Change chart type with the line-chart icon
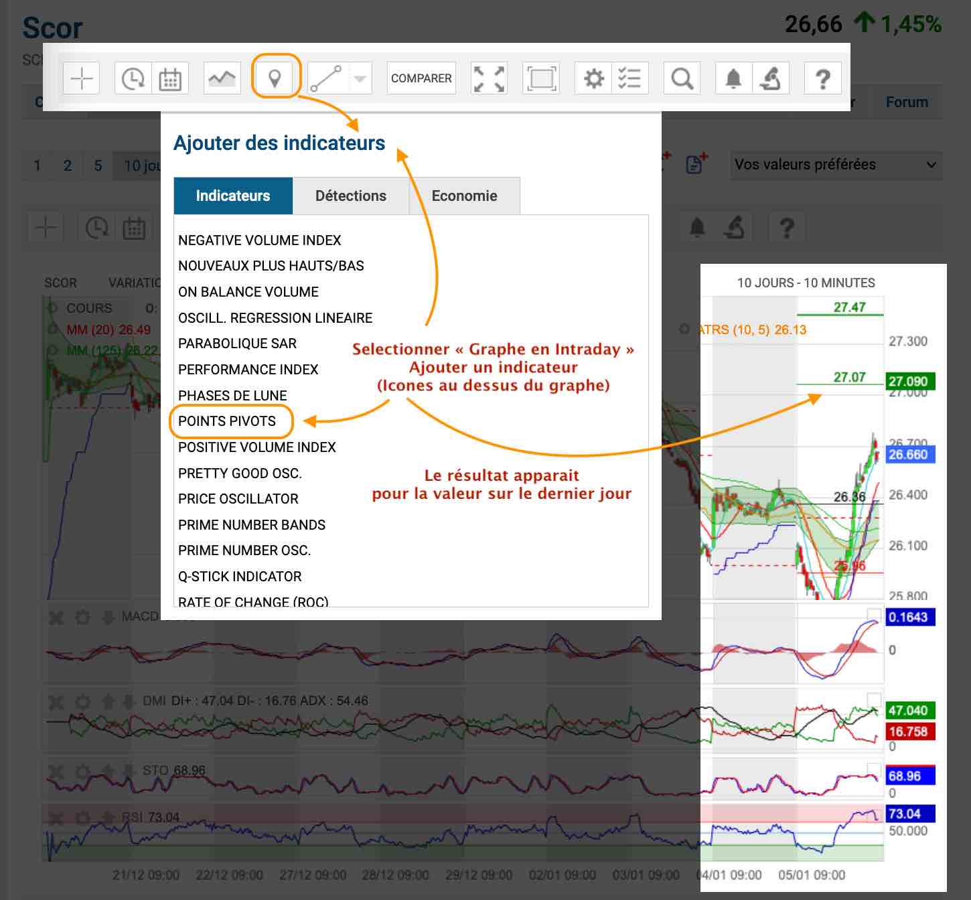 tap(222, 78)
